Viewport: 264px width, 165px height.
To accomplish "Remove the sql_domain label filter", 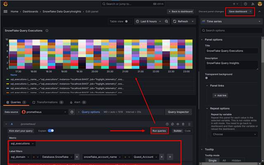I will tap(77, 157).
